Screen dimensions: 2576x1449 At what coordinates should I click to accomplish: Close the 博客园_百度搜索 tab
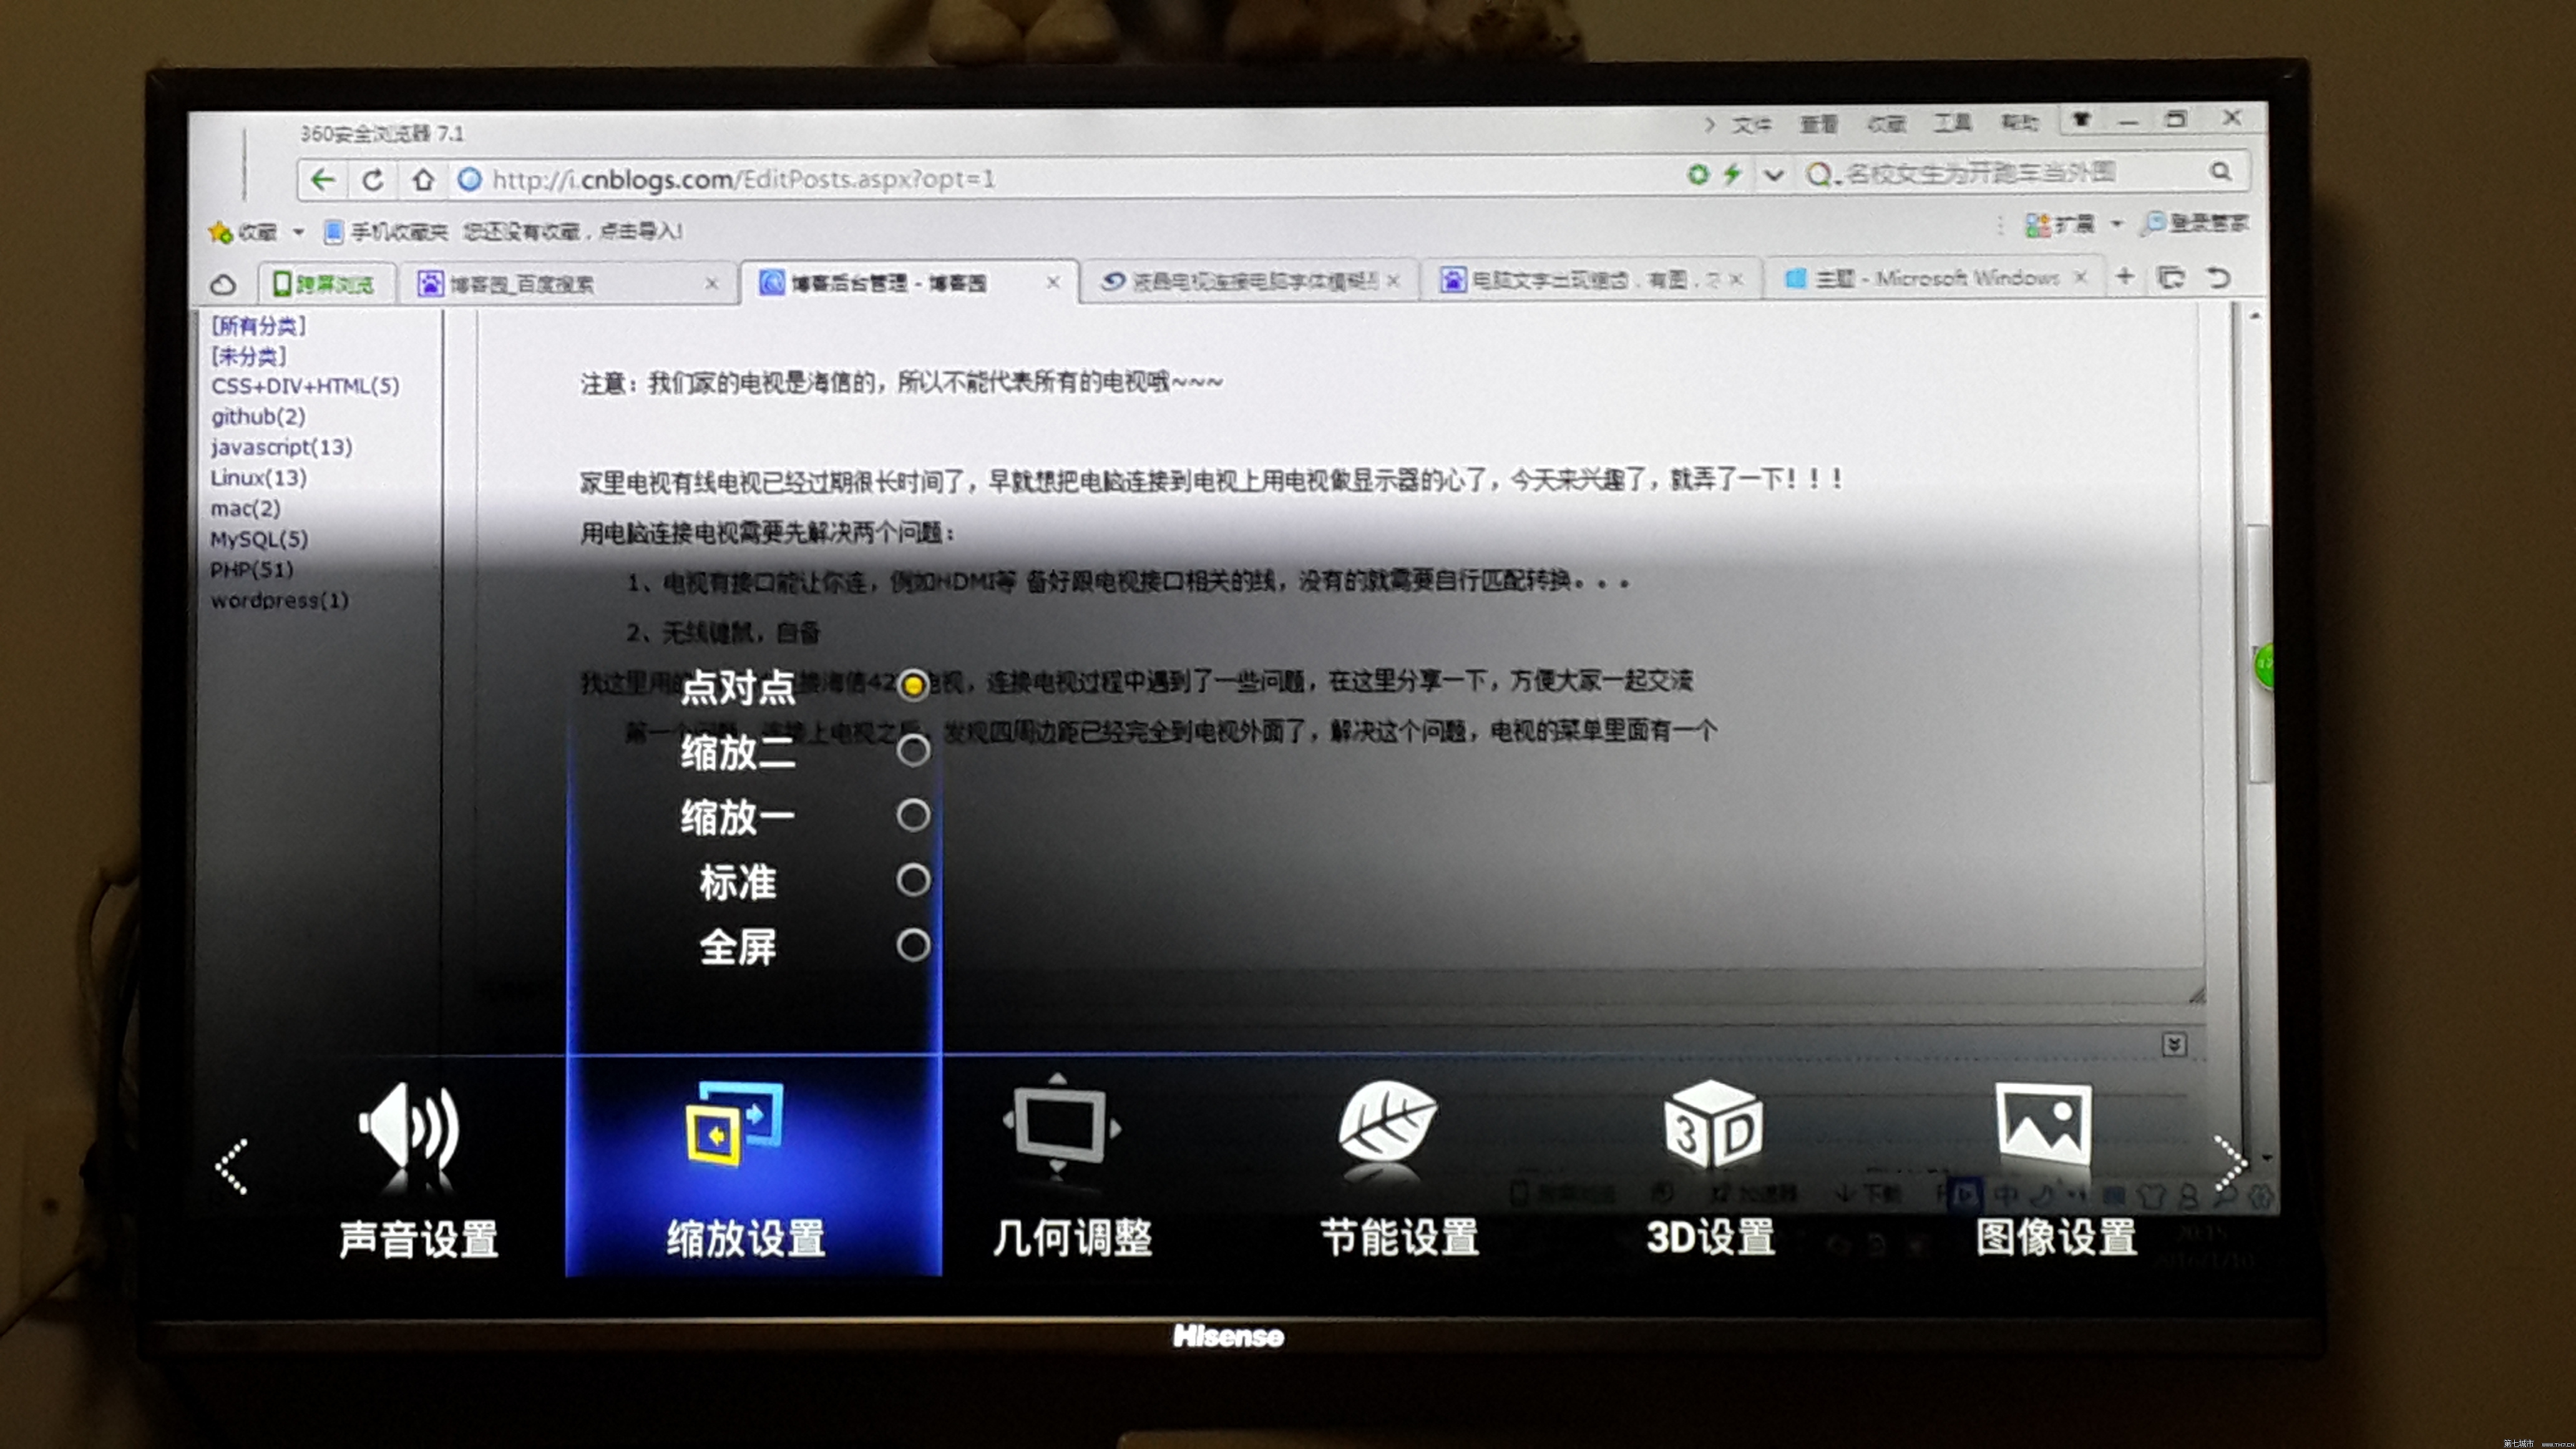[x=711, y=284]
